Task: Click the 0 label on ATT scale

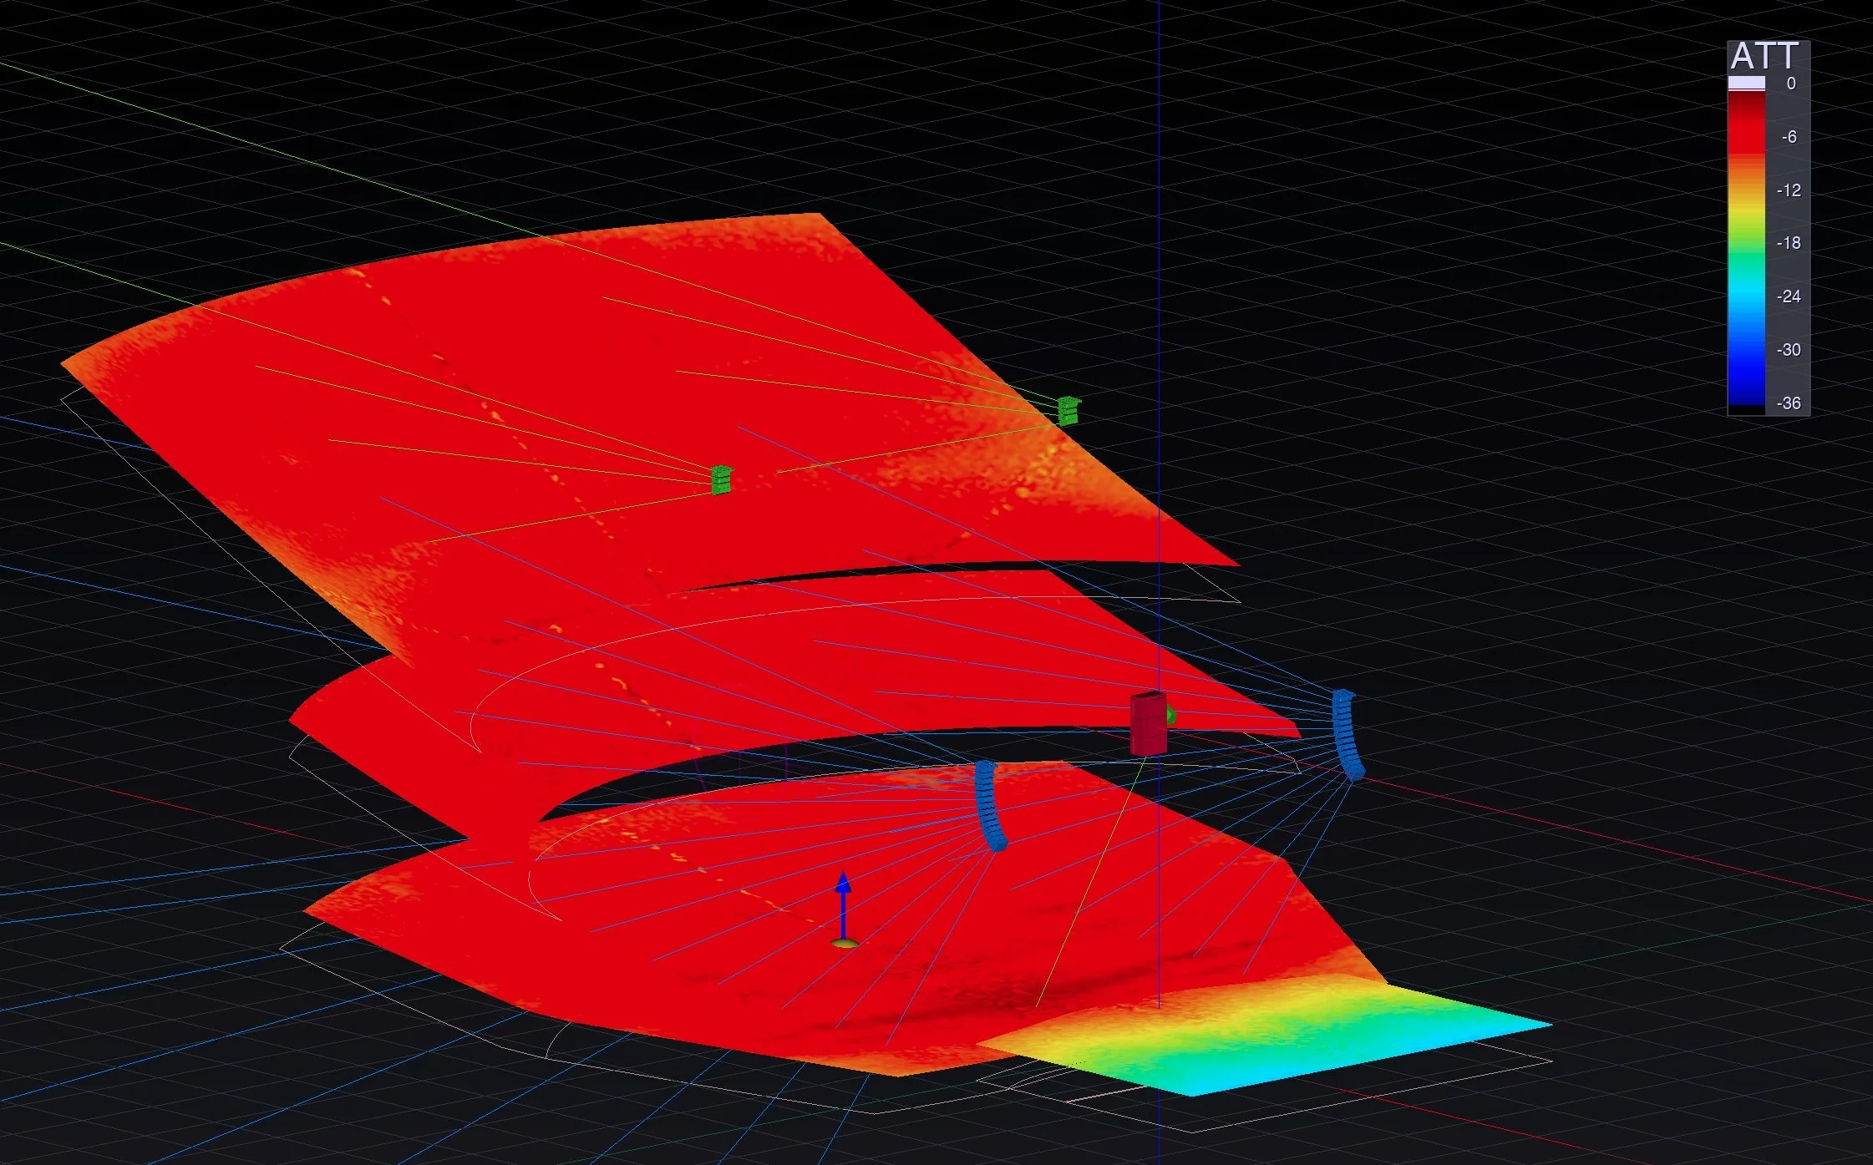Action: [x=1791, y=84]
